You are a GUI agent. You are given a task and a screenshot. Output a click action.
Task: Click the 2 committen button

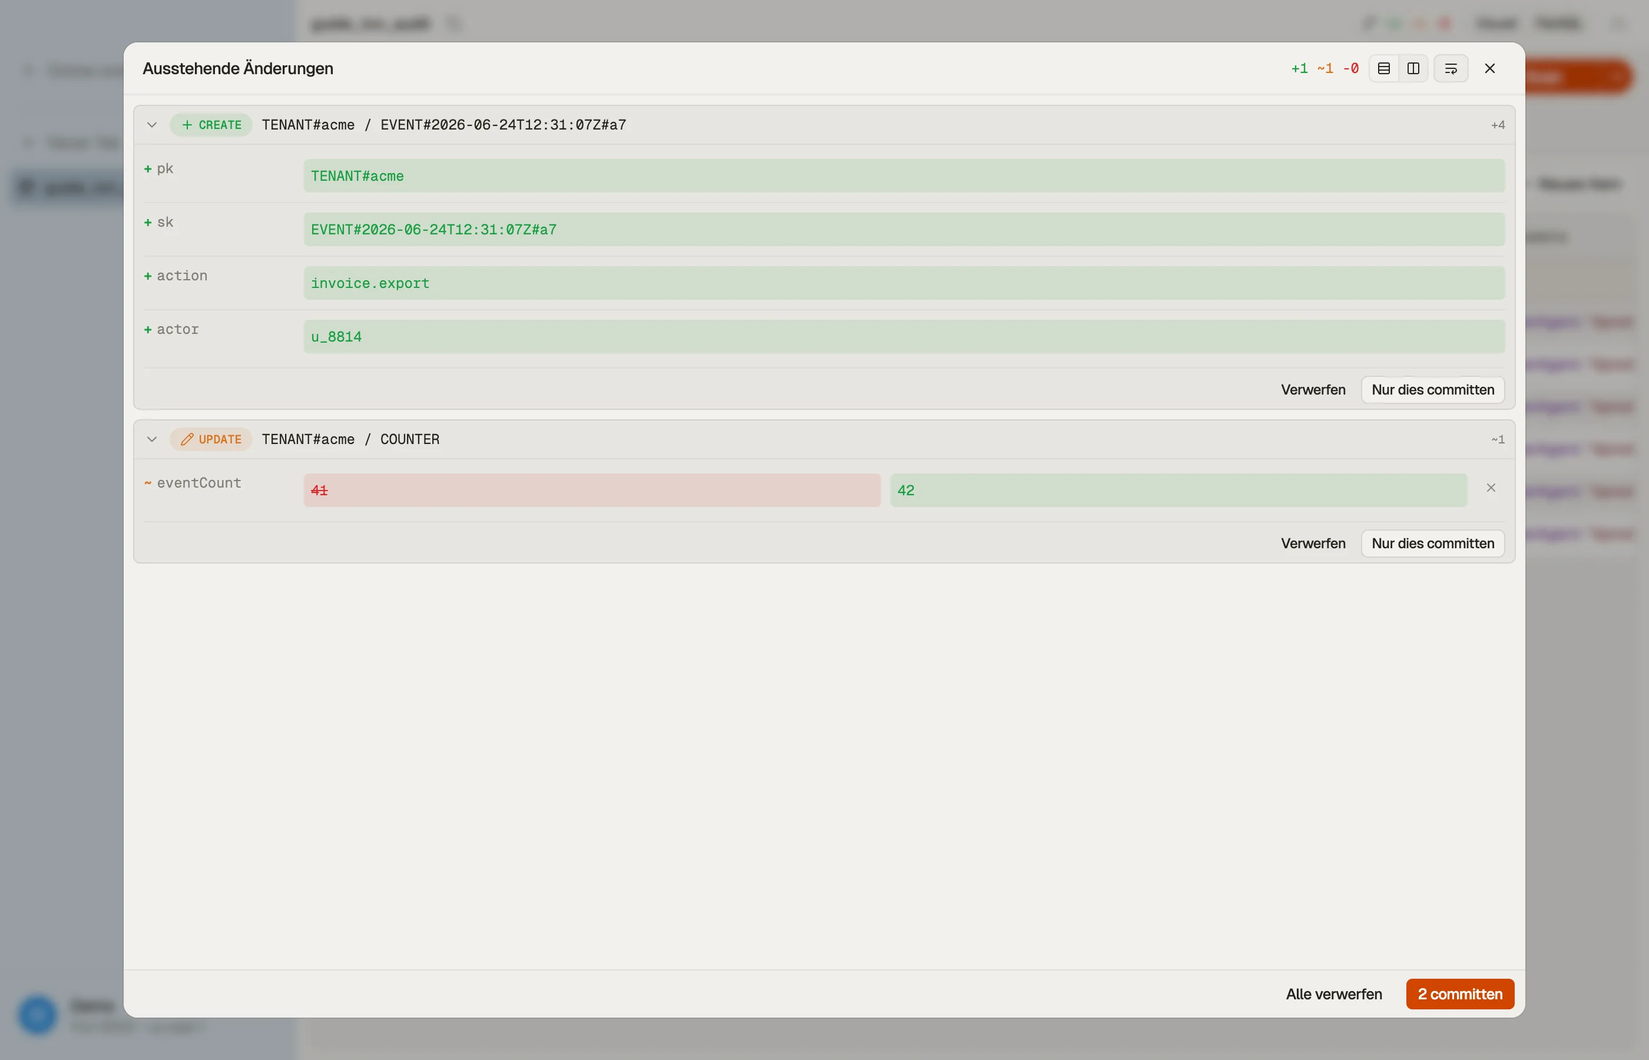1460,994
